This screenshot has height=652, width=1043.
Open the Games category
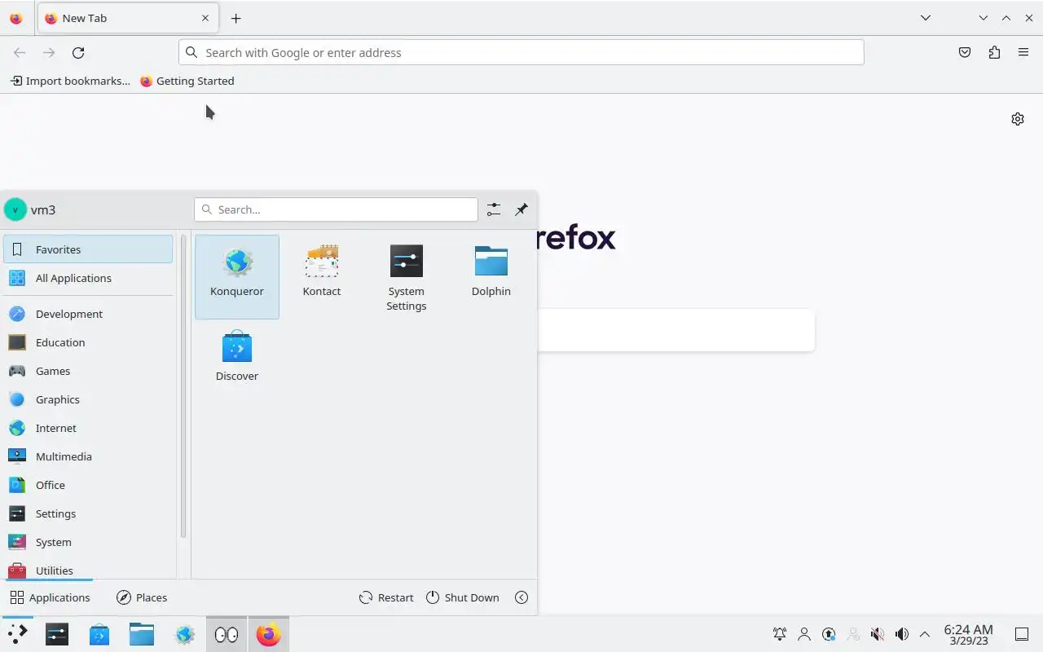pyautogui.click(x=88, y=371)
